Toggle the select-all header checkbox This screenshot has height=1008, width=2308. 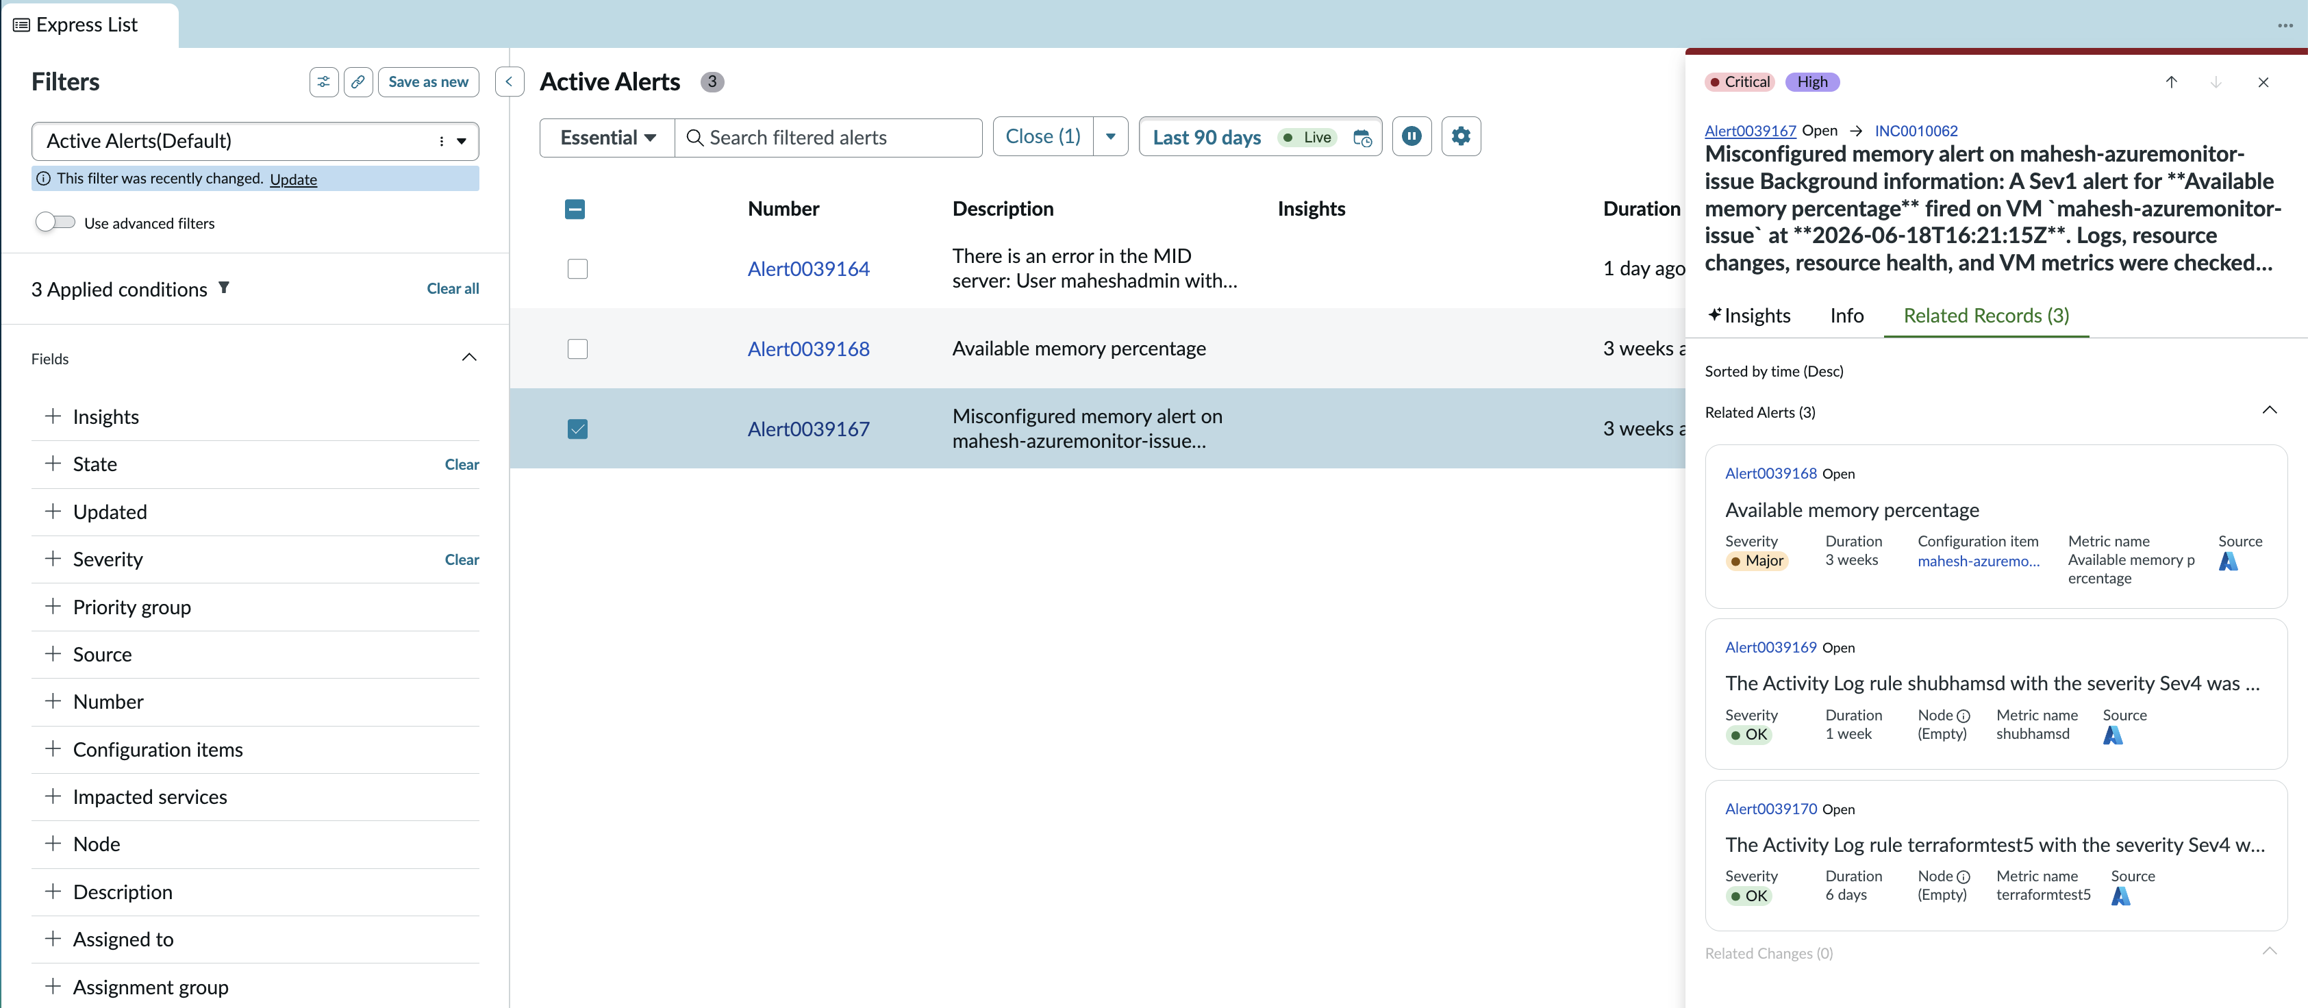tap(575, 209)
